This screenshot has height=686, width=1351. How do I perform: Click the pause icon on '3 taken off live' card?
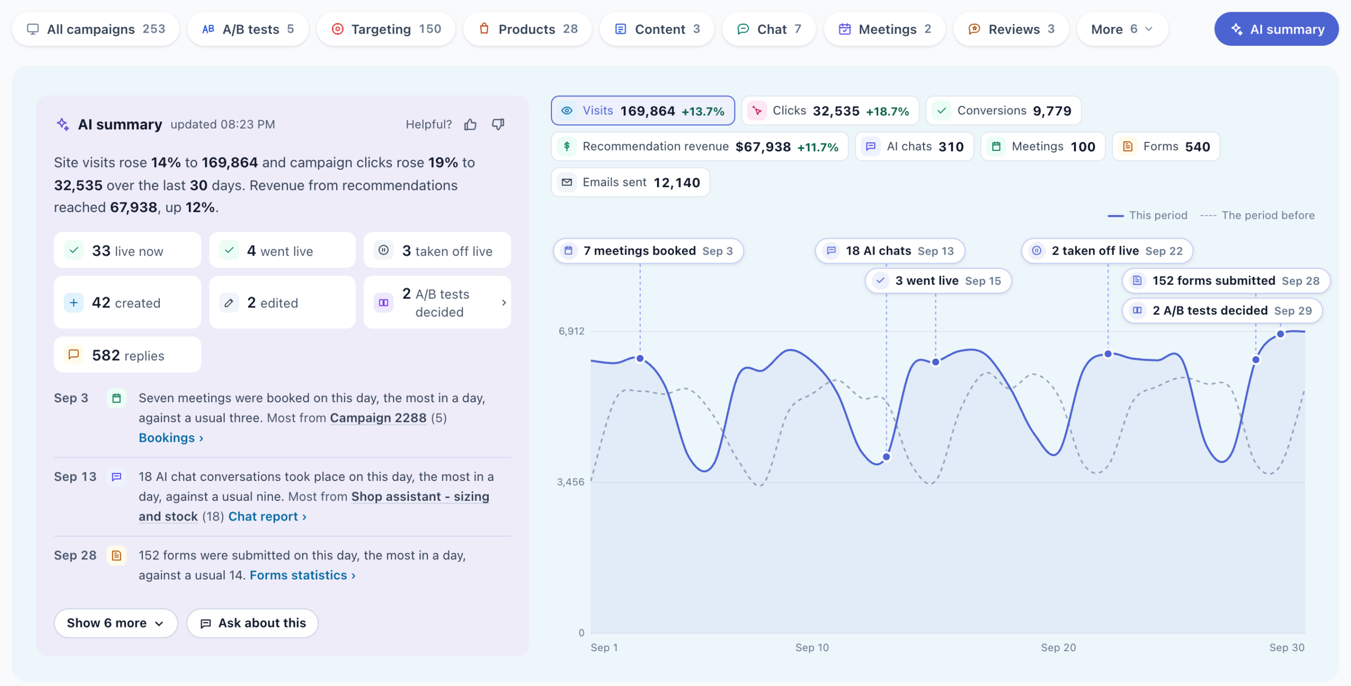click(x=384, y=250)
